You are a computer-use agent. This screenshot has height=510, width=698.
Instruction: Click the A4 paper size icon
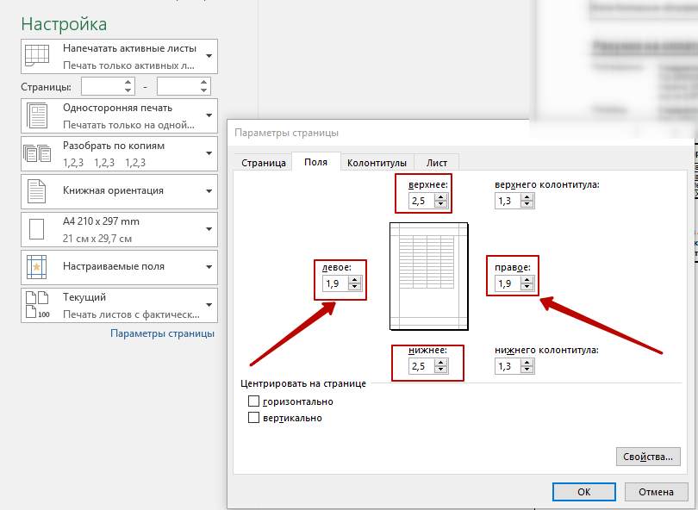pos(37,229)
